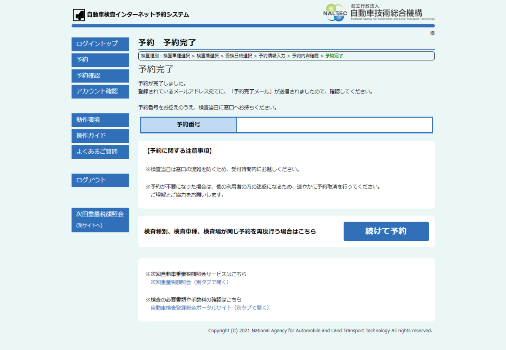Open 次回重量税額照会 external site button
The height and width of the screenshot is (350, 506).
pos(100,219)
